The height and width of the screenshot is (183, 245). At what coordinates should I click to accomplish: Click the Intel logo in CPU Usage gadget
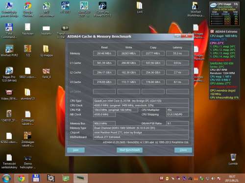(213, 5)
